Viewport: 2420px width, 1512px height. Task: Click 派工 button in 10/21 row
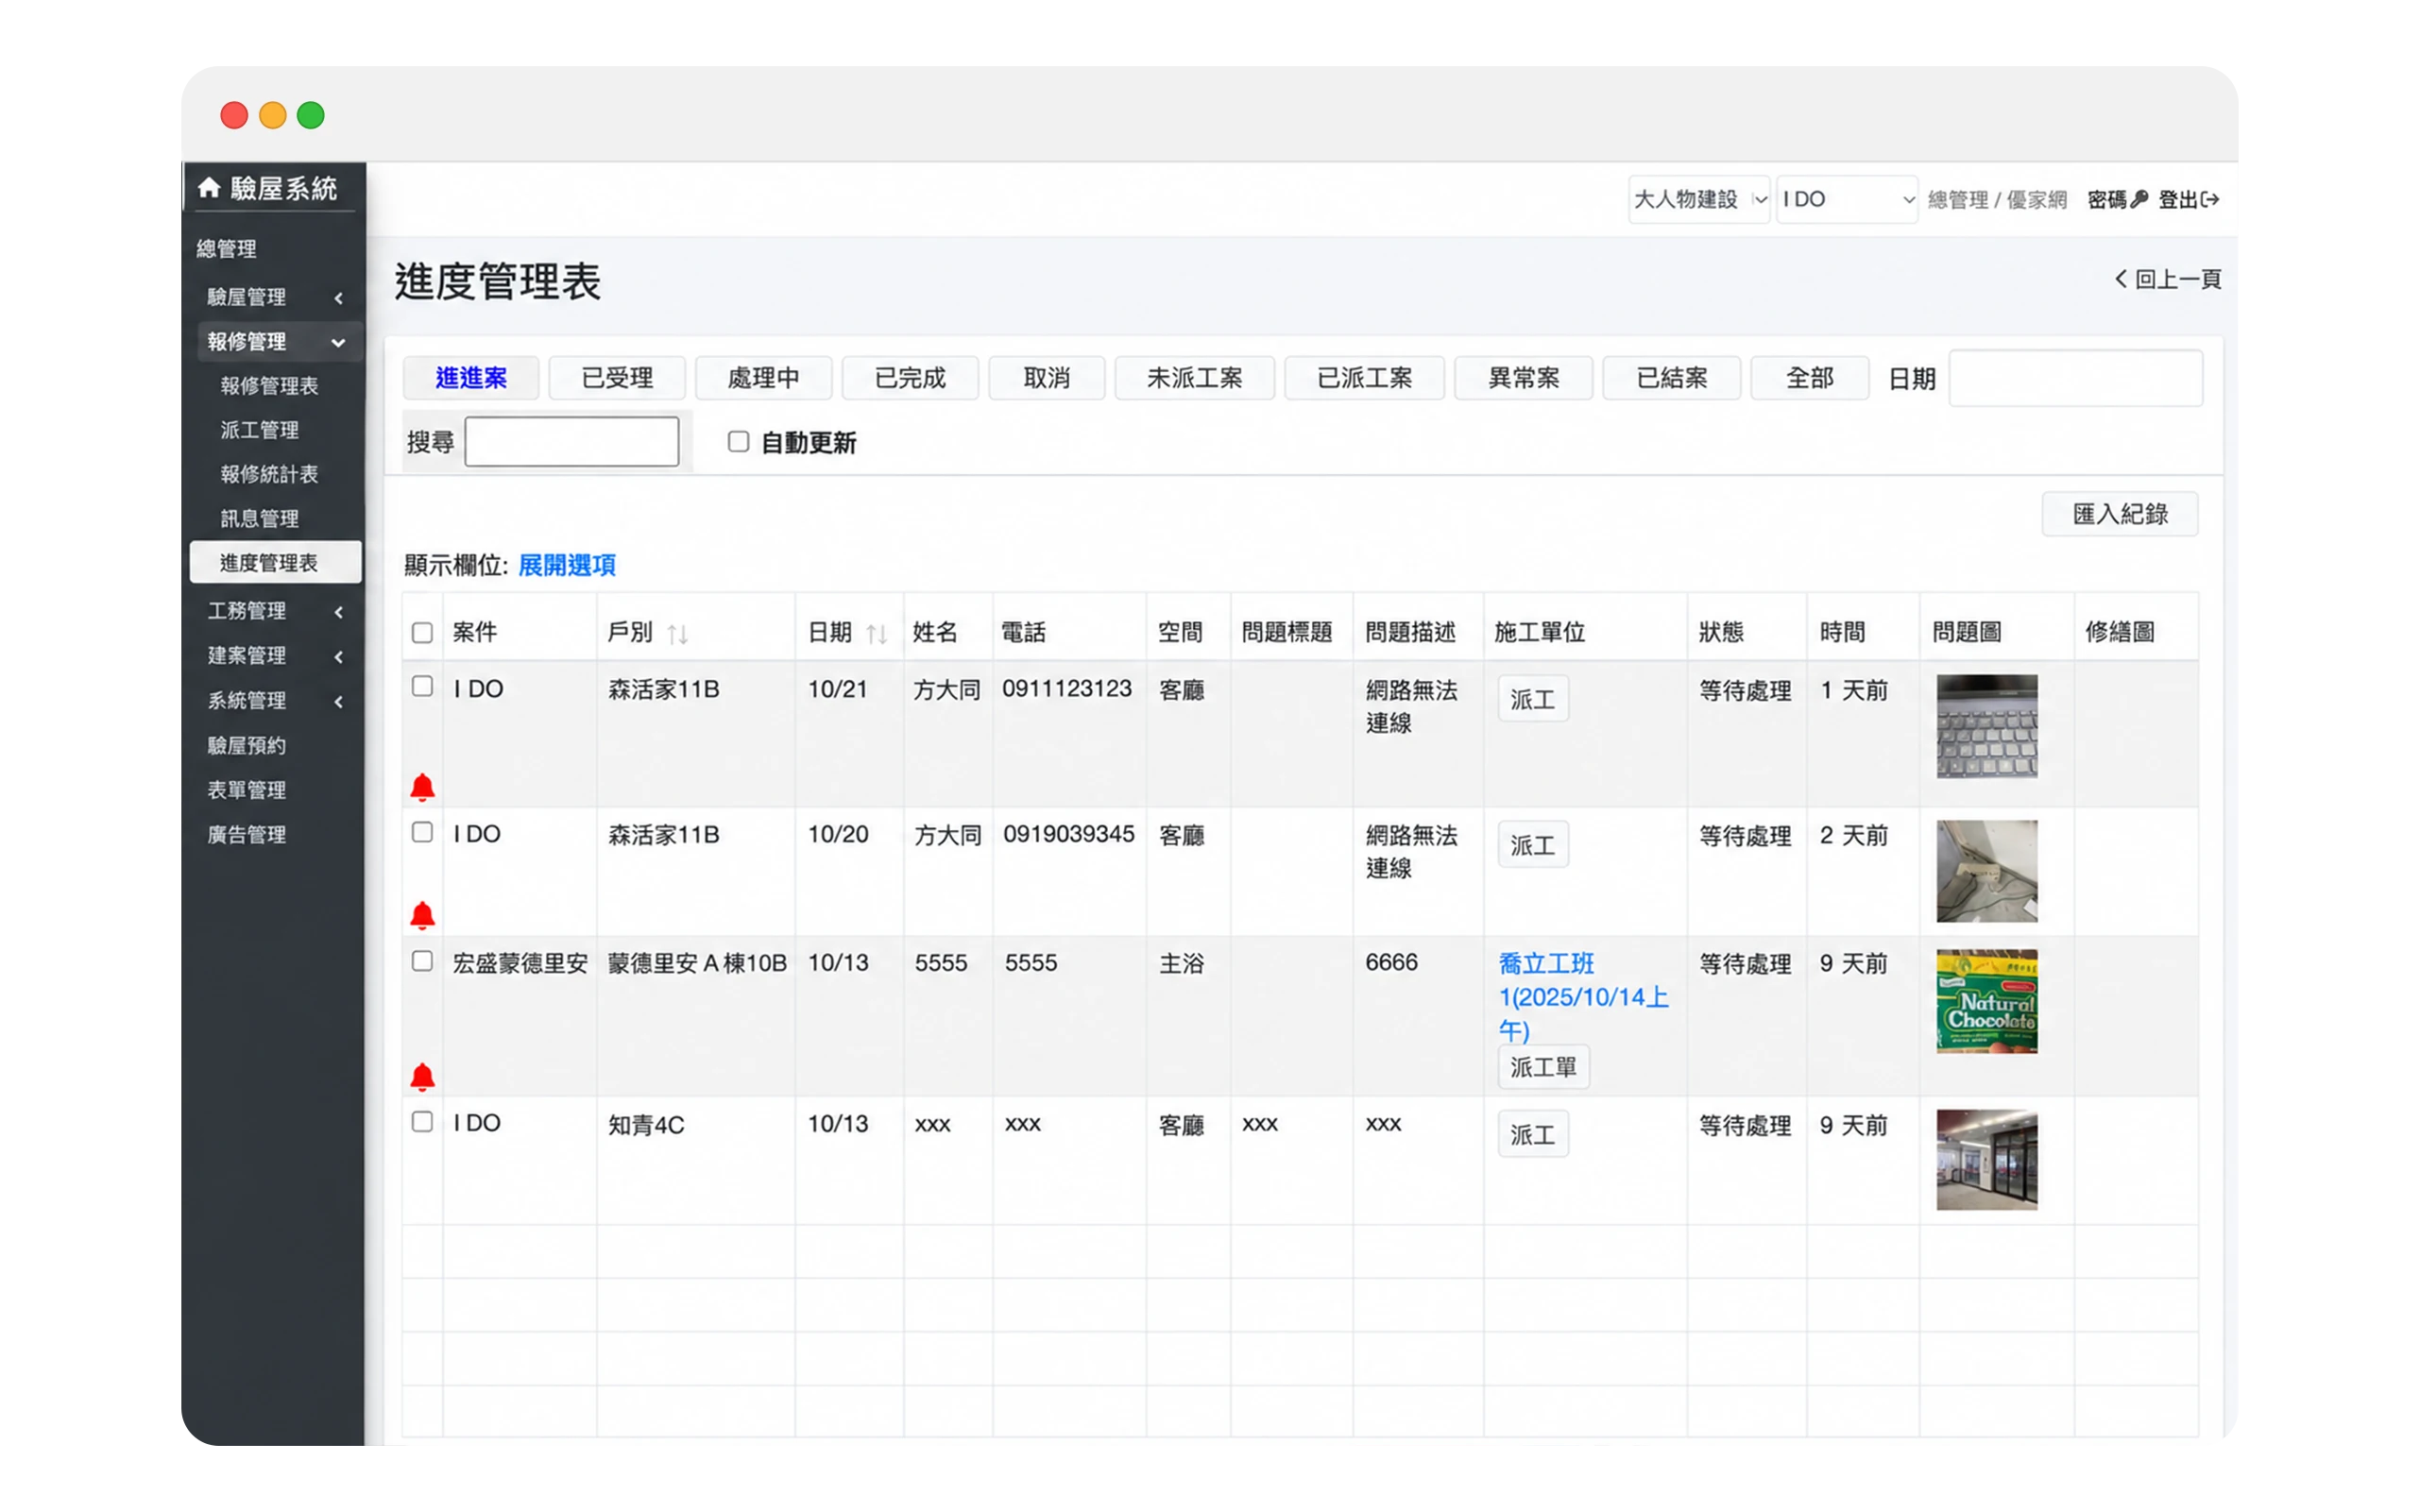1533,699
